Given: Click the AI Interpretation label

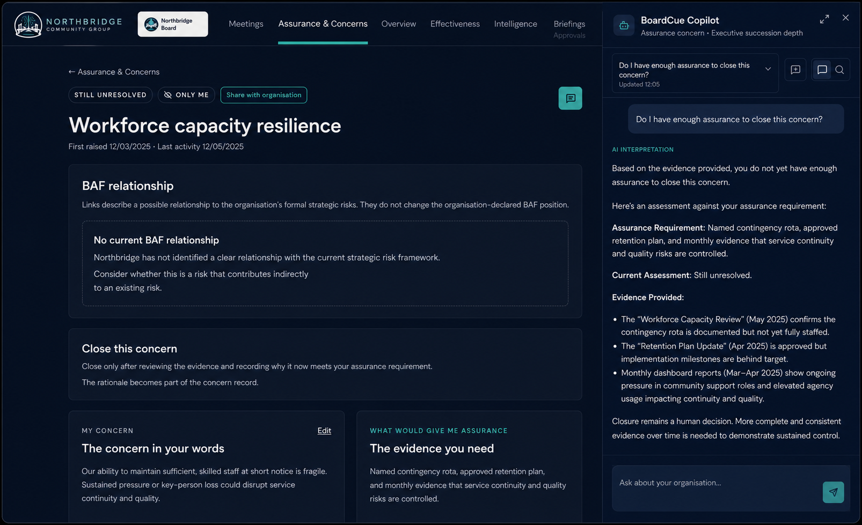Looking at the screenshot, I should click(x=642, y=150).
